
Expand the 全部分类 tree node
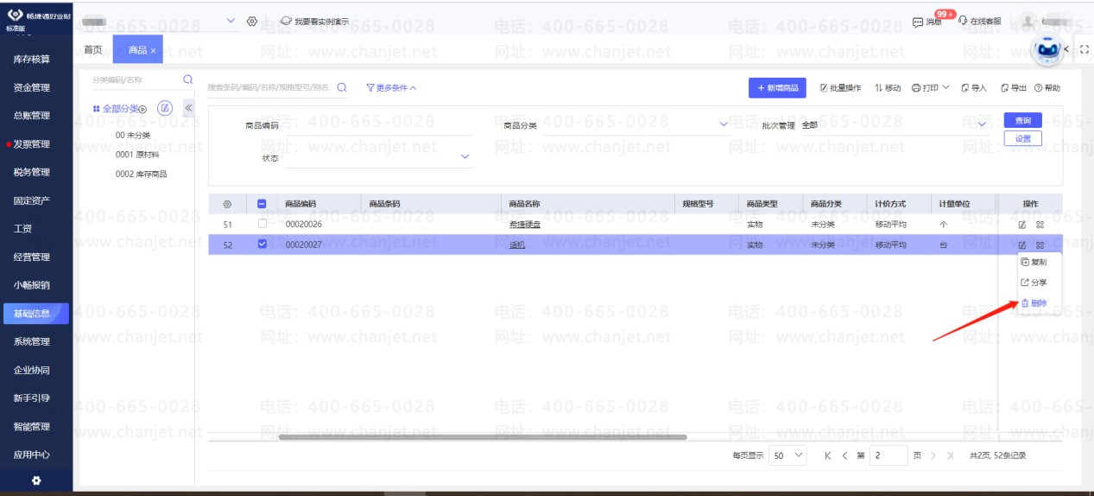142,109
